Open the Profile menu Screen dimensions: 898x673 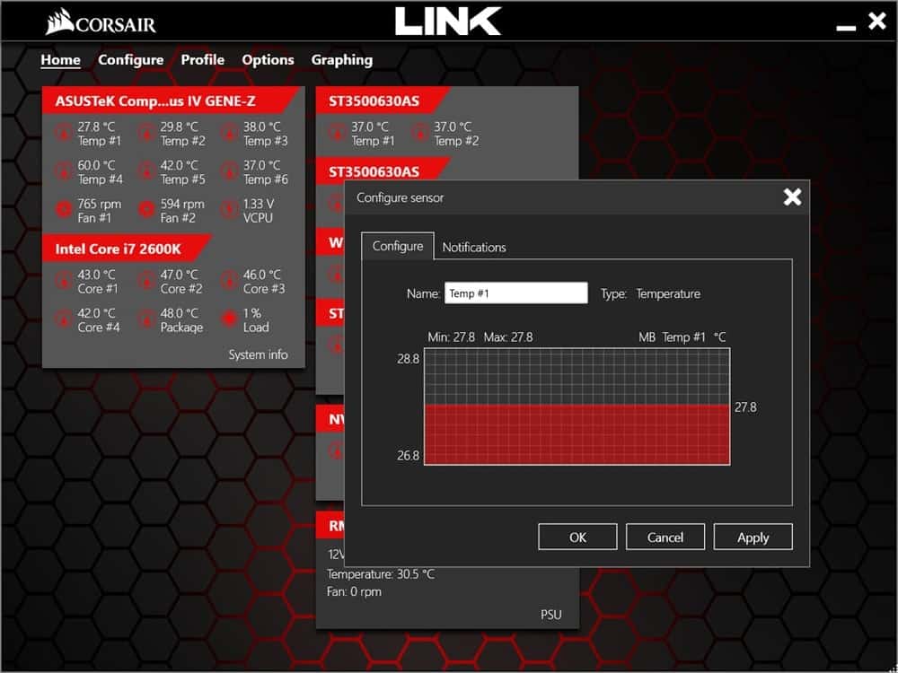pos(203,60)
